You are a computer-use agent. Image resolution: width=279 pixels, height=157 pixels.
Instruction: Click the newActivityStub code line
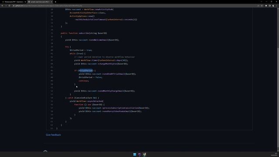pos(89,9)
